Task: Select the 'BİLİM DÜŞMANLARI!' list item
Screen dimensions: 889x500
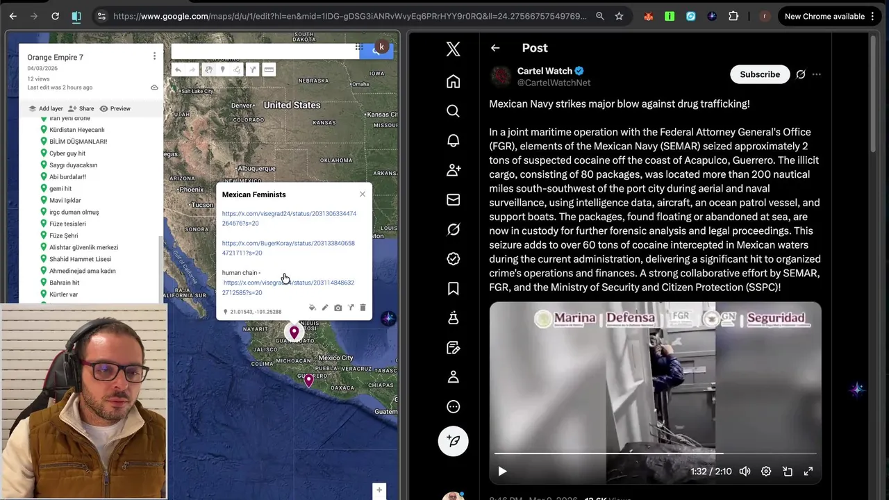Action: pos(78,142)
